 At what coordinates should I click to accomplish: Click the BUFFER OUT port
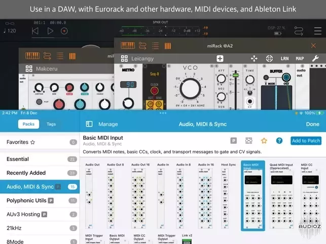(x=286, y=77)
